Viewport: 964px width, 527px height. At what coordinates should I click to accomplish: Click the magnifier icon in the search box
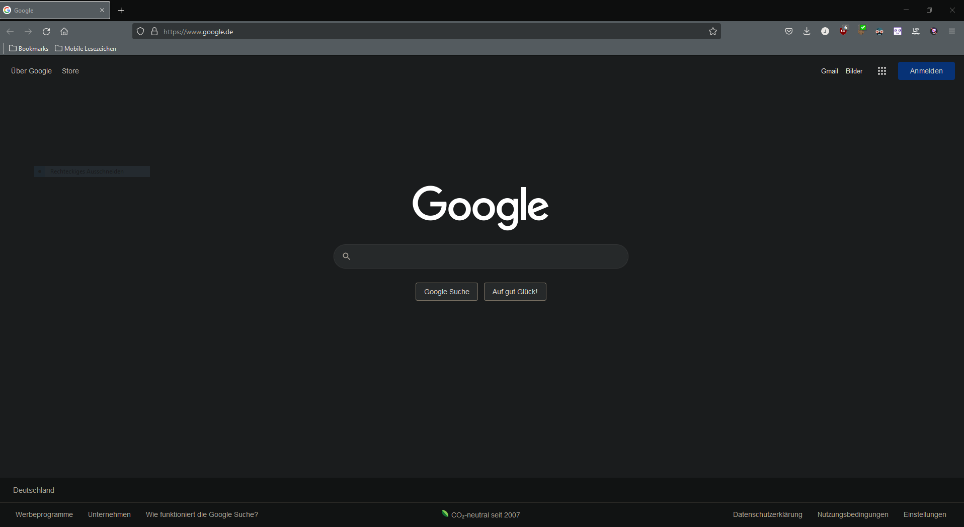346,256
